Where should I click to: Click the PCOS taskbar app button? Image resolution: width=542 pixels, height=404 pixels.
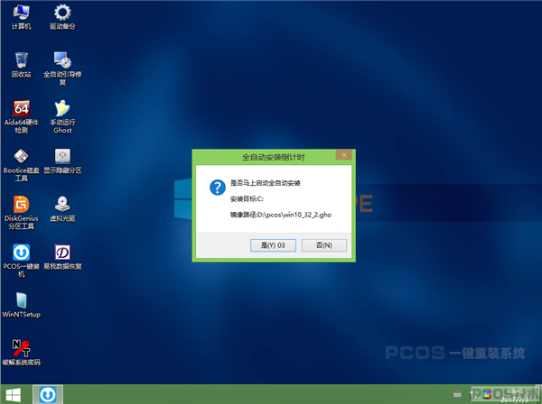point(48,394)
